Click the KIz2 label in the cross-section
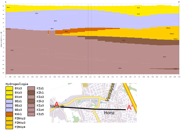Image resolution: width=181 pixels, height=130 pixels. point(164,57)
